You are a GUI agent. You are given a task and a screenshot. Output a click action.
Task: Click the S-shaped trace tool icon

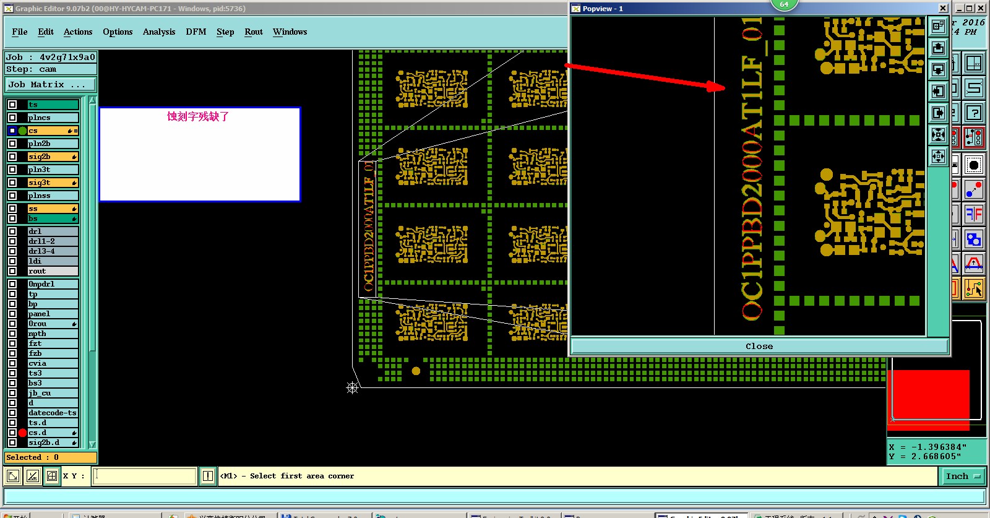[x=974, y=88]
